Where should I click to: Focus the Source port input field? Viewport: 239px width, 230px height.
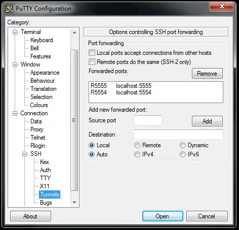coord(148,120)
